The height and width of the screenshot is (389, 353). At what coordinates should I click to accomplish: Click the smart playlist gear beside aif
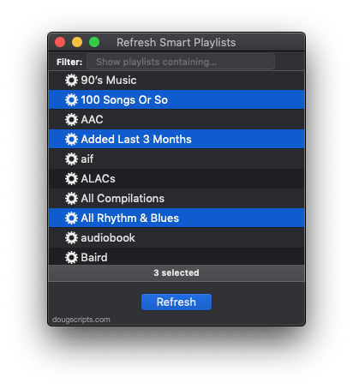(71, 159)
